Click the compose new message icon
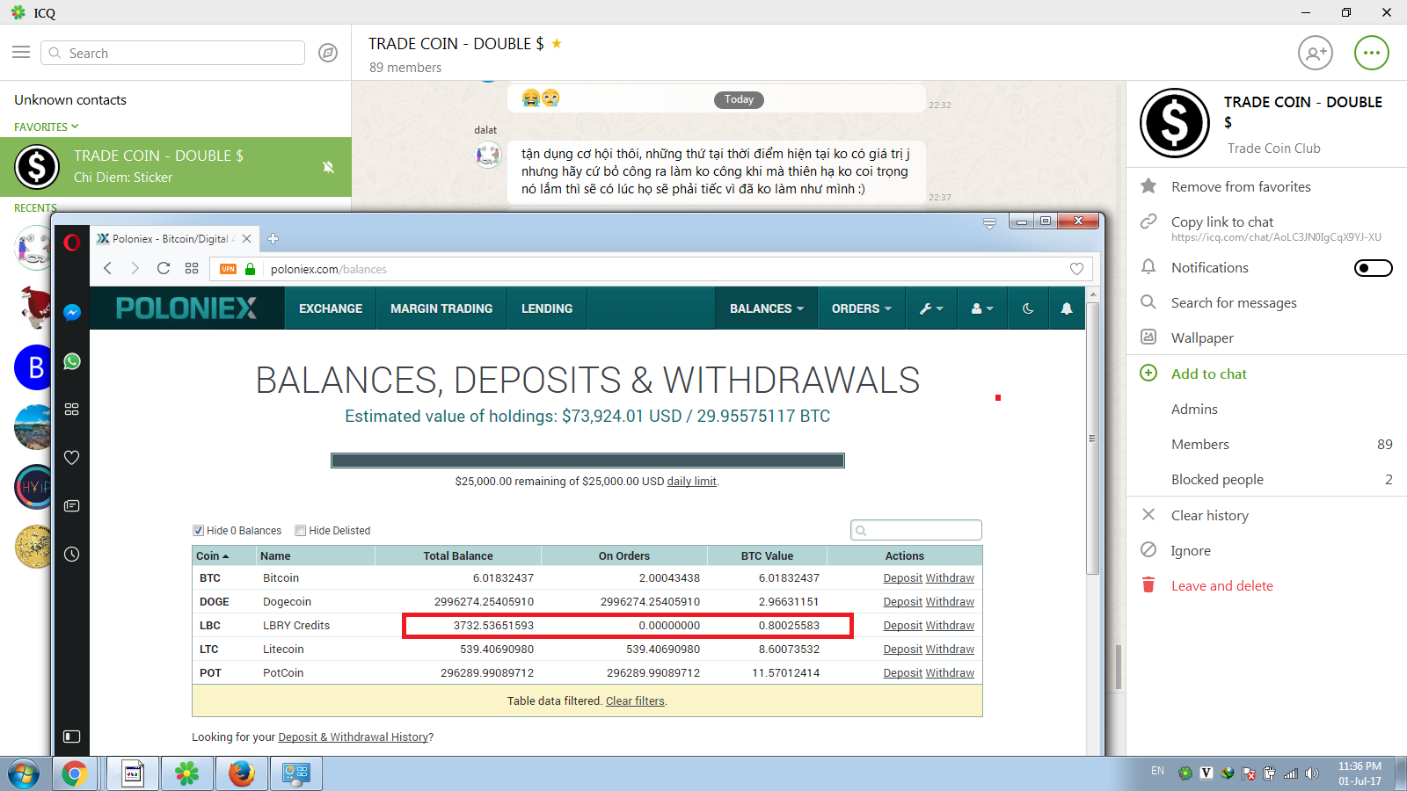 point(328,53)
